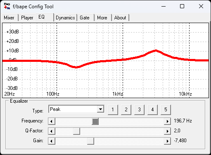
Task: Go to the More tab
Action: pyautogui.click(x=103, y=18)
